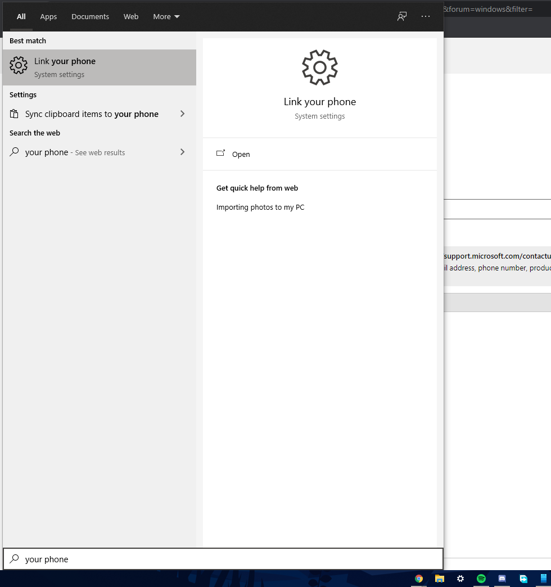Expand the your phone web result chevron
The image size is (551, 587).
pos(183,152)
